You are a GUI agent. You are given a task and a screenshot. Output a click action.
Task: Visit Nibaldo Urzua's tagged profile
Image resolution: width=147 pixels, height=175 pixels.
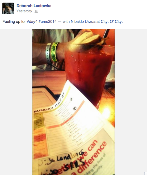click(x=83, y=22)
